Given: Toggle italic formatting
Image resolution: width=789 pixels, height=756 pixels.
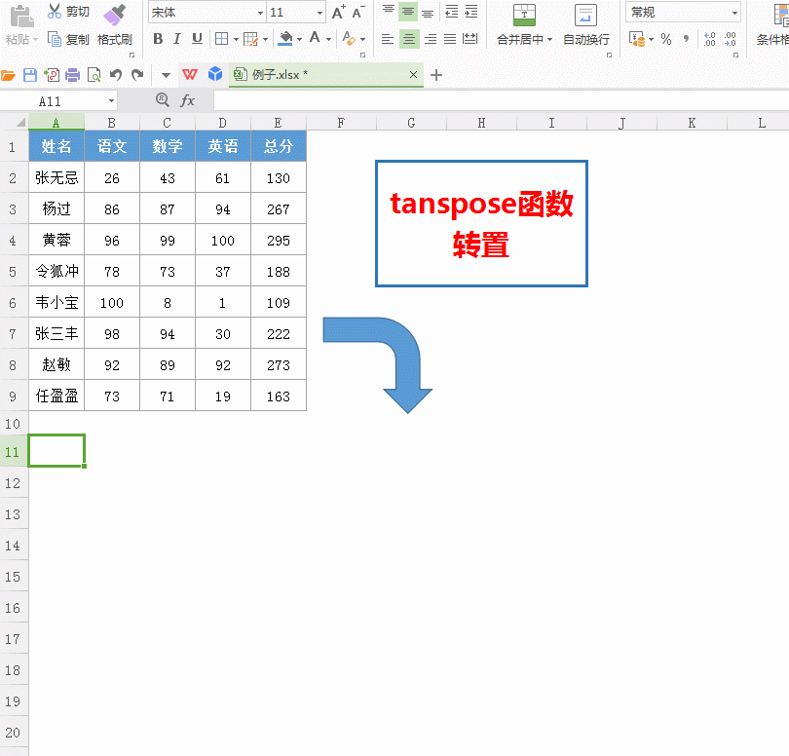Looking at the screenshot, I should click(x=177, y=39).
